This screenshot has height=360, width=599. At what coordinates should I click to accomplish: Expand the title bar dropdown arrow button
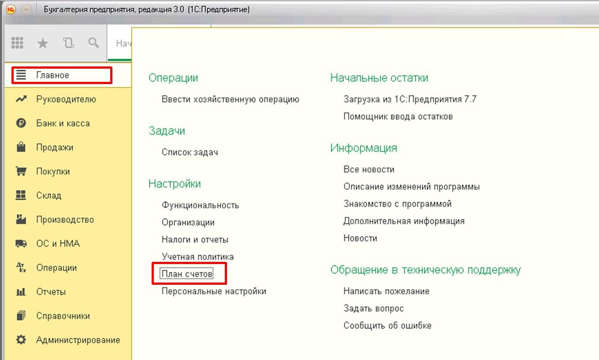pyautogui.click(x=26, y=10)
